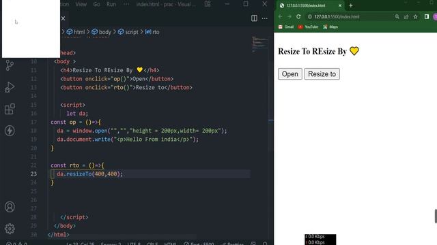Screen dimensions: 437x245
Task: Open Gmail bookmark
Action: point(286,27)
